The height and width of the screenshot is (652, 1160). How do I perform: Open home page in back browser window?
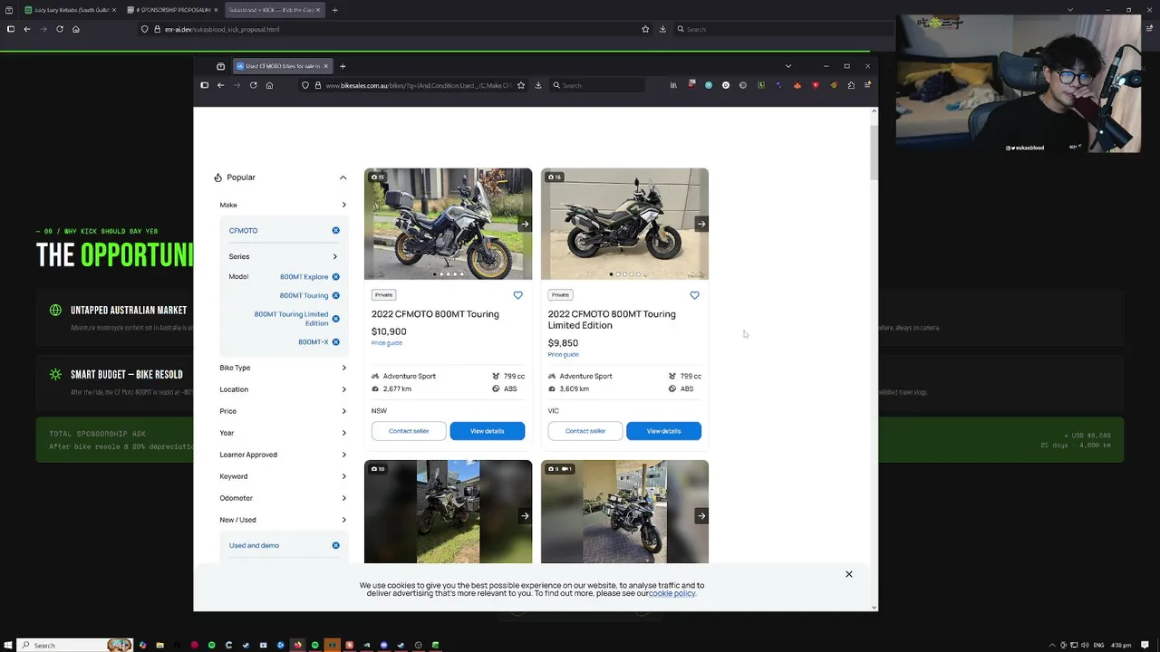[76, 29]
